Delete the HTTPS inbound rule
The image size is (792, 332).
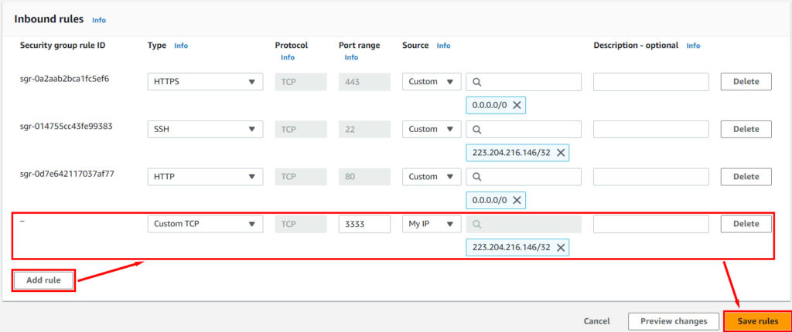coord(746,82)
